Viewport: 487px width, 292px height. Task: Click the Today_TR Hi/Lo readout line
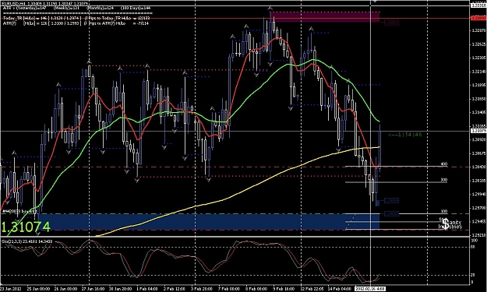click(76, 19)
